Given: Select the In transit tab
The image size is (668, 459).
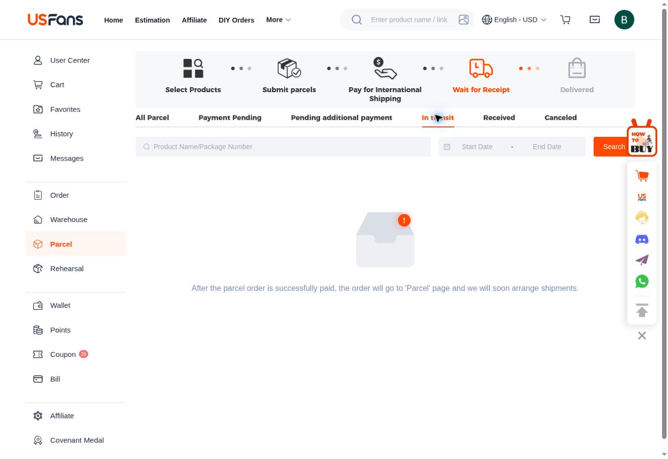Looking at the screenshot, I should pos(438,117).
